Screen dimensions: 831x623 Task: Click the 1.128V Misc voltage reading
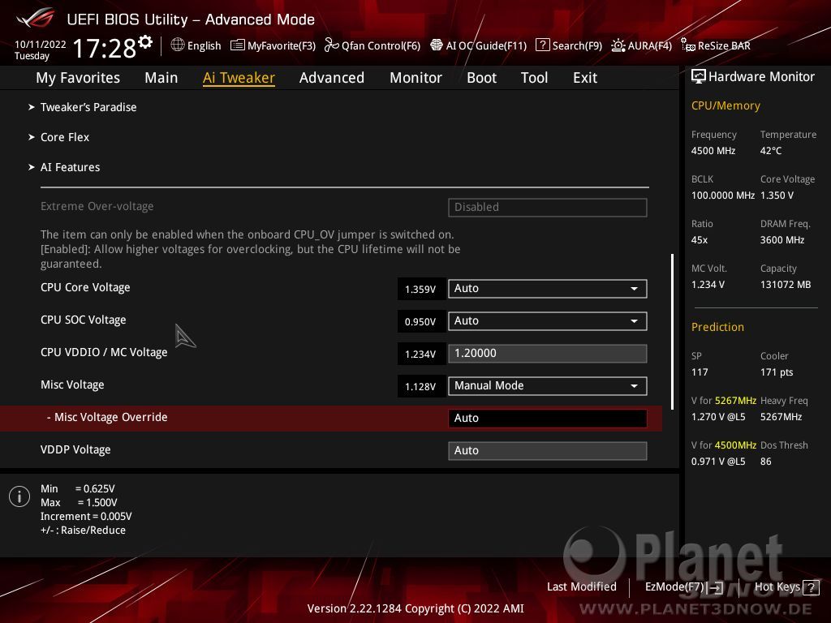coord(420,387)
